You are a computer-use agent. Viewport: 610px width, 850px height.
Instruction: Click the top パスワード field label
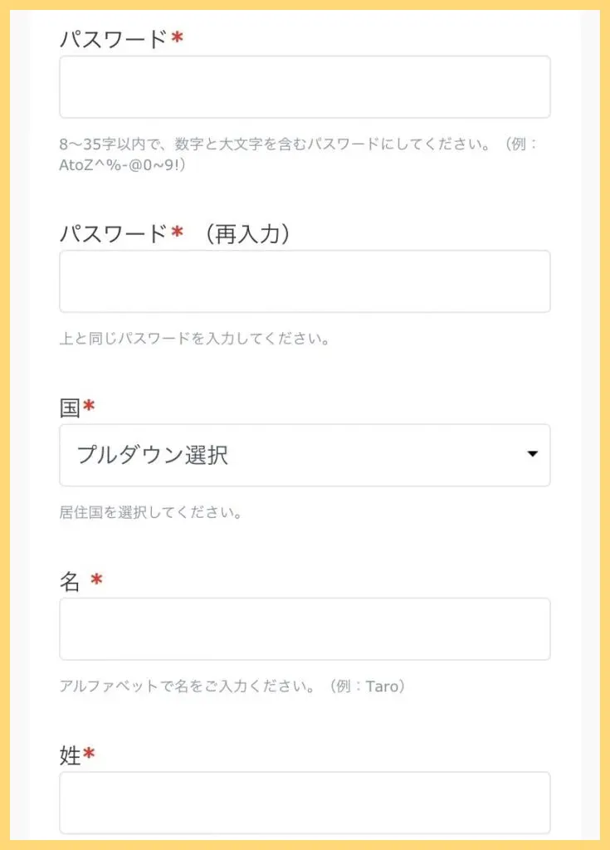click(113, 39)
